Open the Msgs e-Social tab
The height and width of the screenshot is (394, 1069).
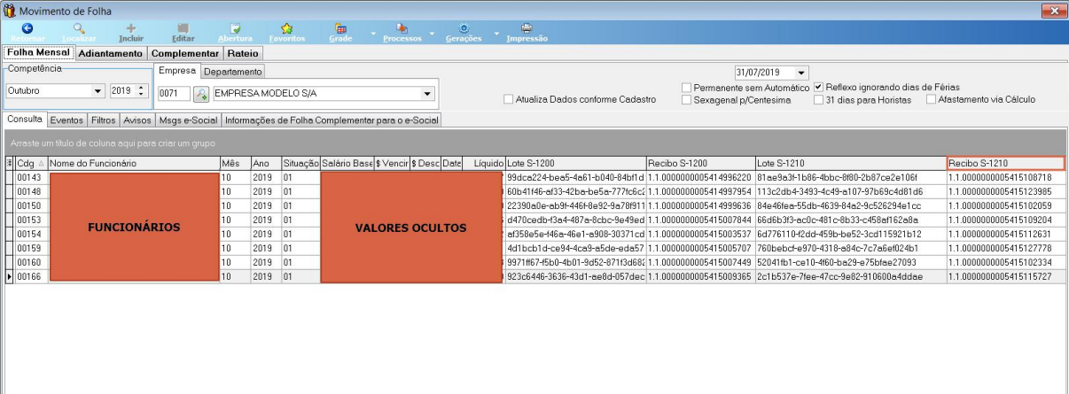[188, 120]
